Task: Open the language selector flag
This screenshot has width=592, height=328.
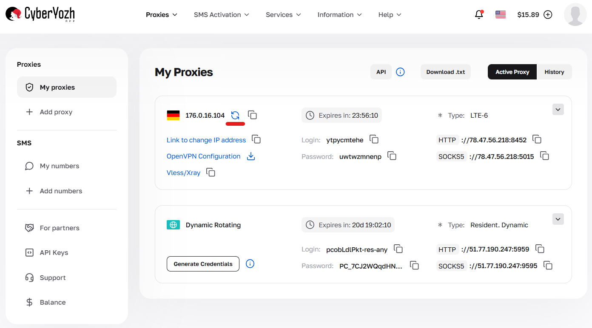Action: (500, 14)
